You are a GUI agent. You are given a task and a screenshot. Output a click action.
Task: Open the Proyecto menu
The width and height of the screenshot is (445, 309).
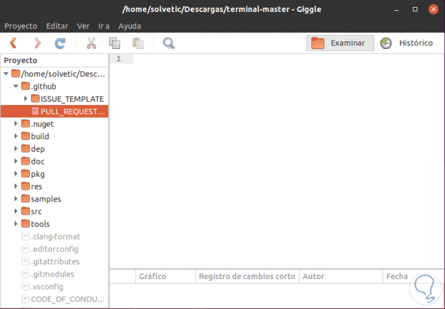[21, 26]
